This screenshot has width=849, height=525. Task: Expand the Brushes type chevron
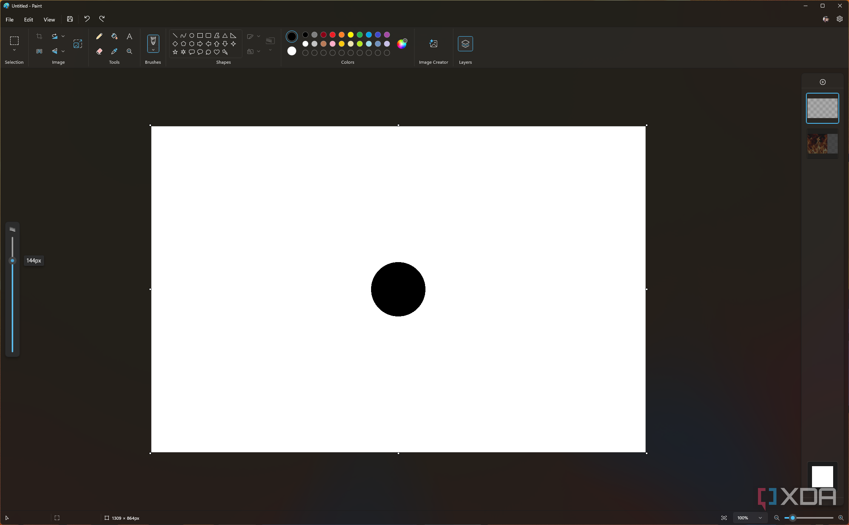pyautogui.click(x=153, y=50)
